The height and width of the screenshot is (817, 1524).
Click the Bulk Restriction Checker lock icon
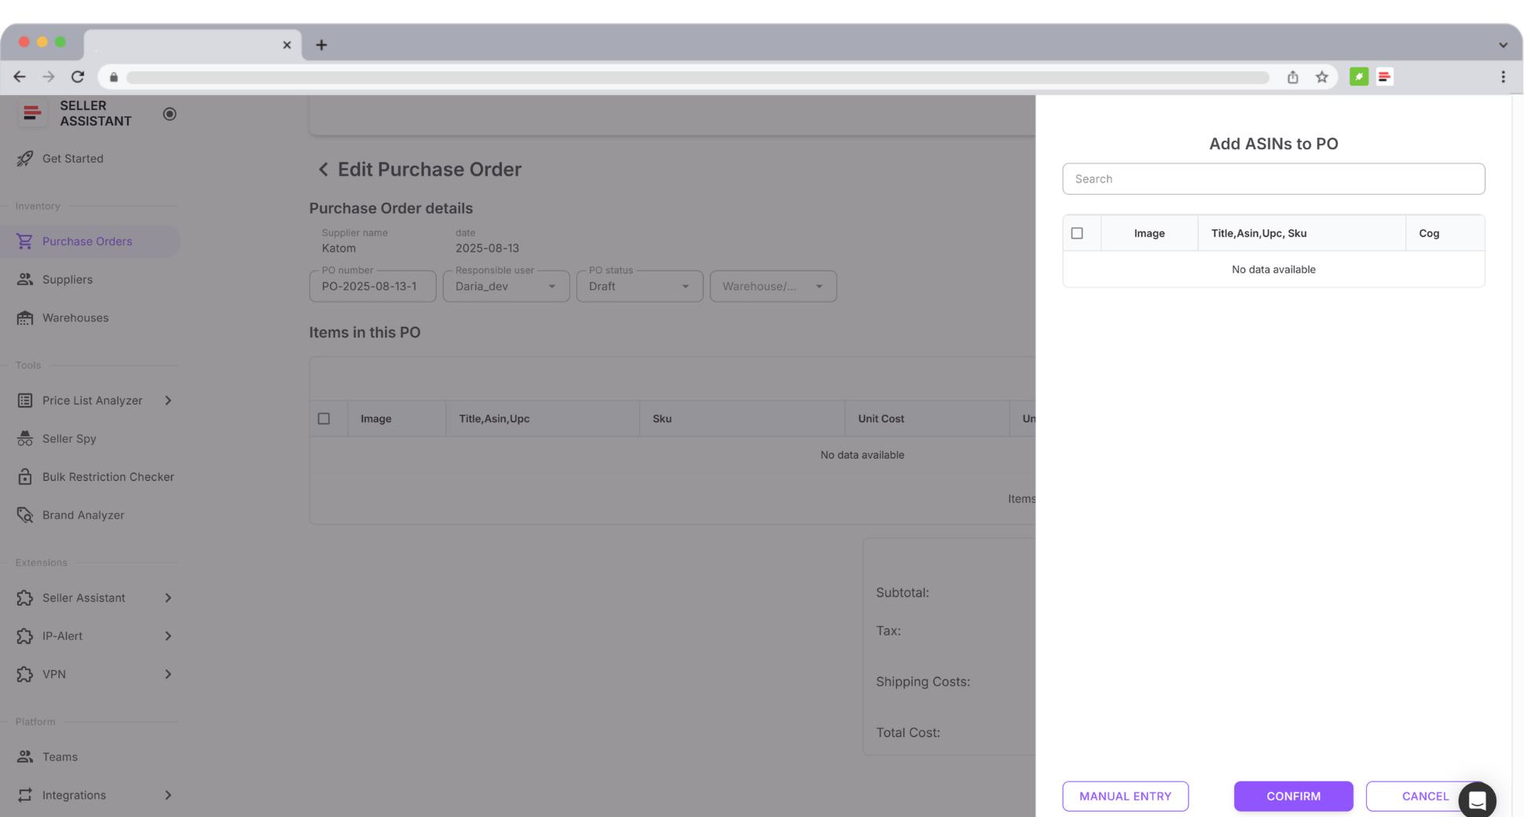click(x=25, y=477)
